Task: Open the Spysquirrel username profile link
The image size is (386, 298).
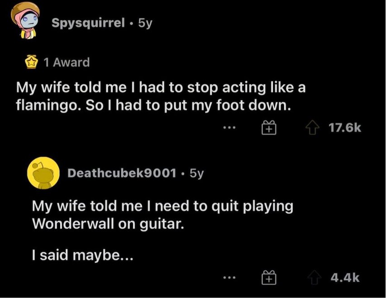Action: tap(88, 24)
